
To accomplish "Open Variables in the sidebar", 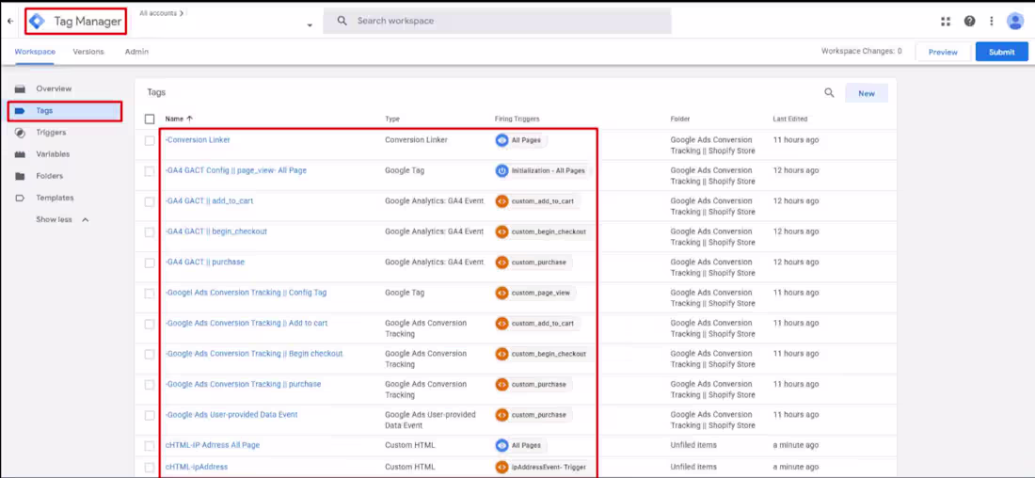I will pyautogui.click(x=53, y=153).
